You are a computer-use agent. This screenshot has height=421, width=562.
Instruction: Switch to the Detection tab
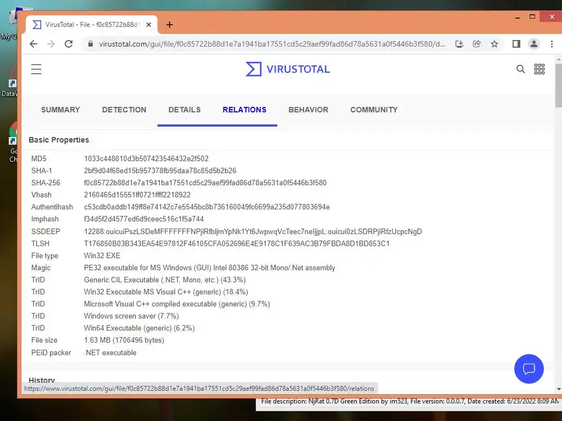pyautogui.click(x=124, y=110)
